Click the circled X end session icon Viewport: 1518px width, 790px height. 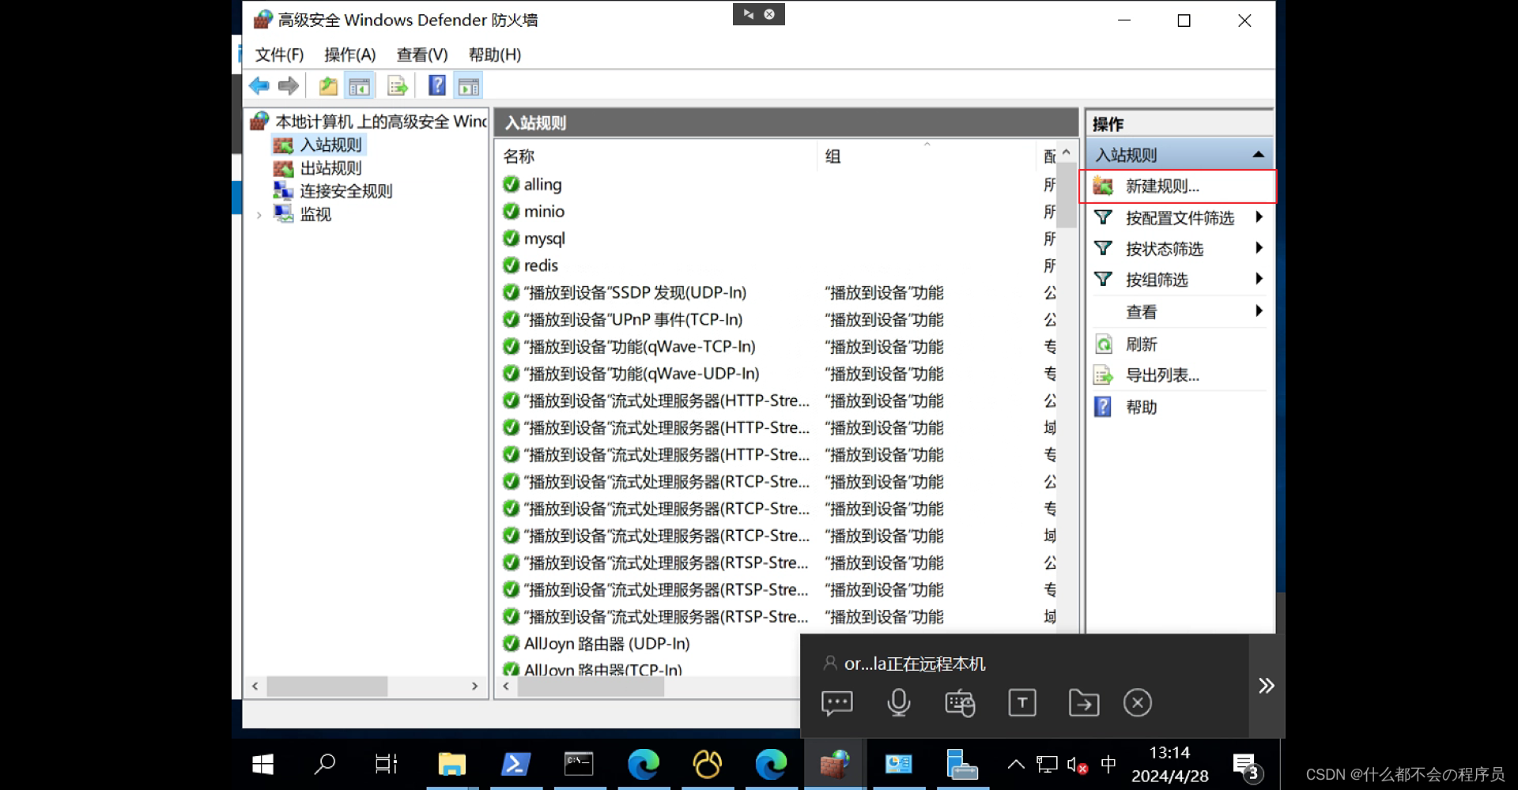1138,702
